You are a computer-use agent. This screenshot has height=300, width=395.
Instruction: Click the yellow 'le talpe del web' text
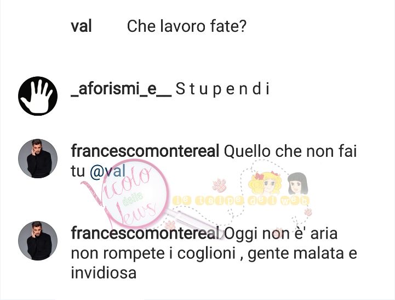(241, 201)
